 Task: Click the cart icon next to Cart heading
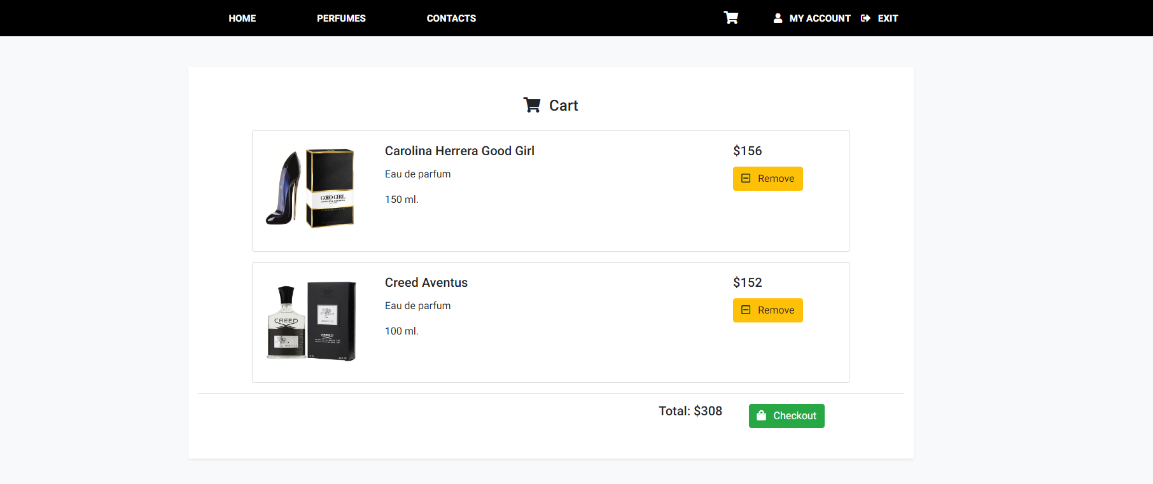(531, 104)
